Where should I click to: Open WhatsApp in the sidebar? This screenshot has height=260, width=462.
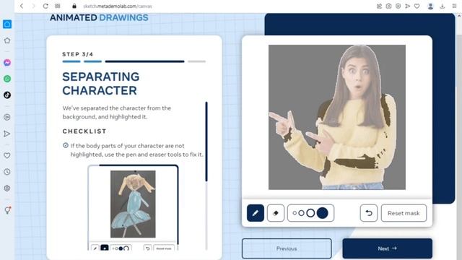coord(7,79)
